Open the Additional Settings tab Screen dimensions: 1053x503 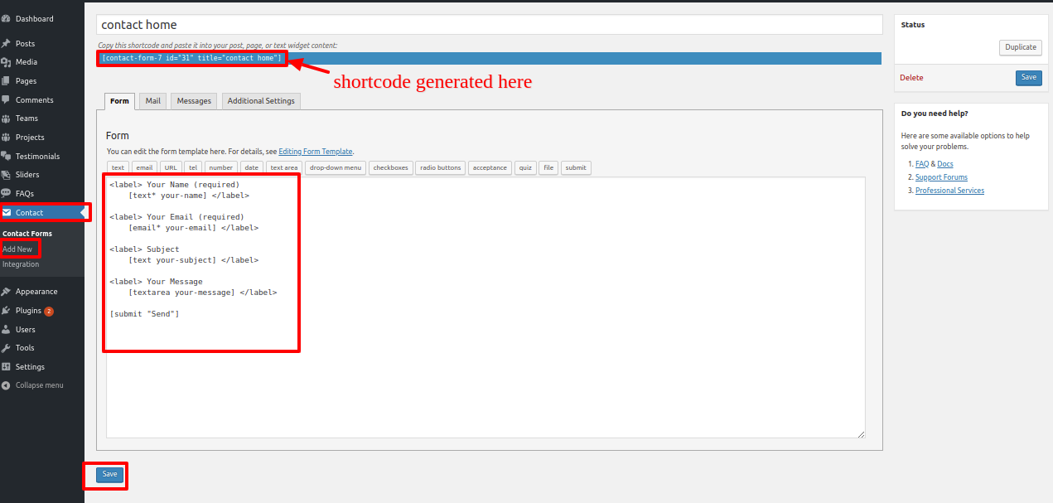(260, 100)
